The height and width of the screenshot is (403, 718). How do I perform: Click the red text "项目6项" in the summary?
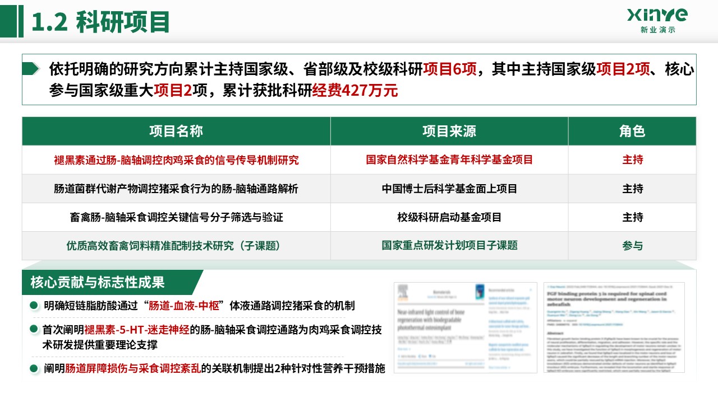click(x=450, y=69)
